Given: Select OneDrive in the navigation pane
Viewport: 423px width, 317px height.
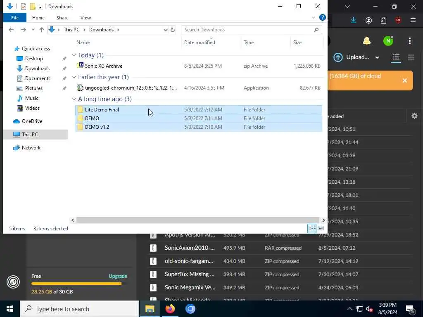Looking at the screenshot, I should click(x=32, y=121).
